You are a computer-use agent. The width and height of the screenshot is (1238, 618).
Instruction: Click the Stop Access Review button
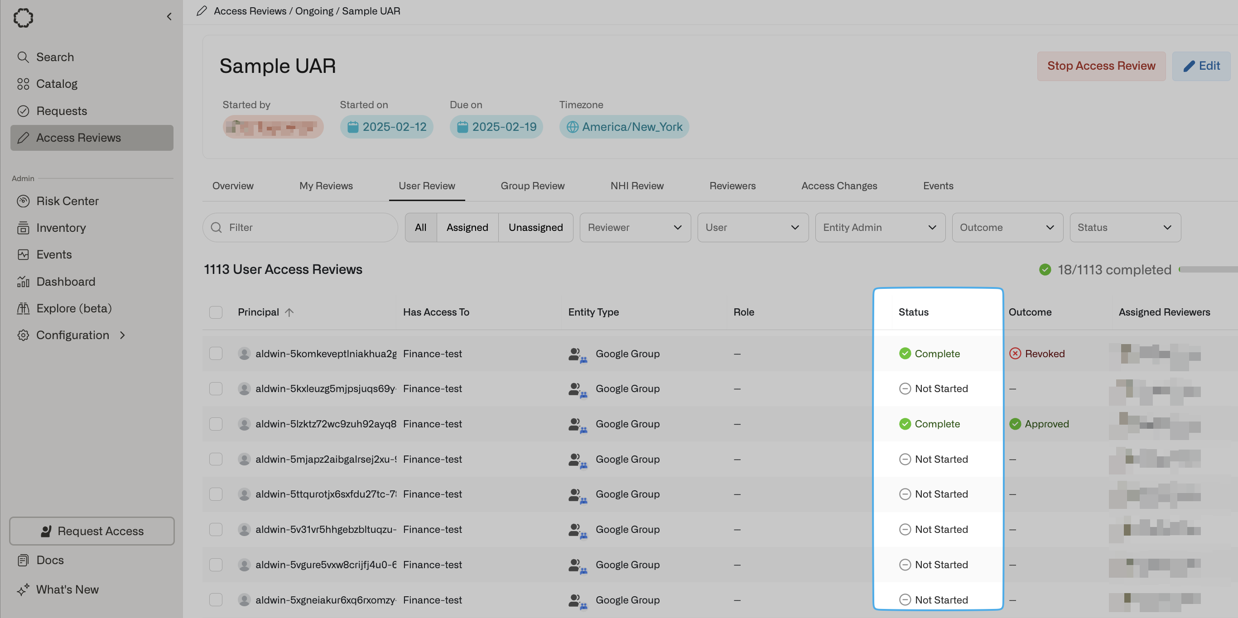(1101, 66)
